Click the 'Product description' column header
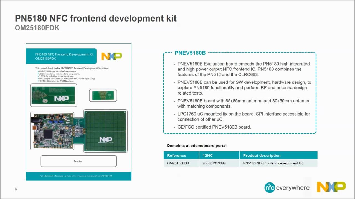The width and height of the screenshot is (355, 199). pyautogui.click(x=262, y=155)
